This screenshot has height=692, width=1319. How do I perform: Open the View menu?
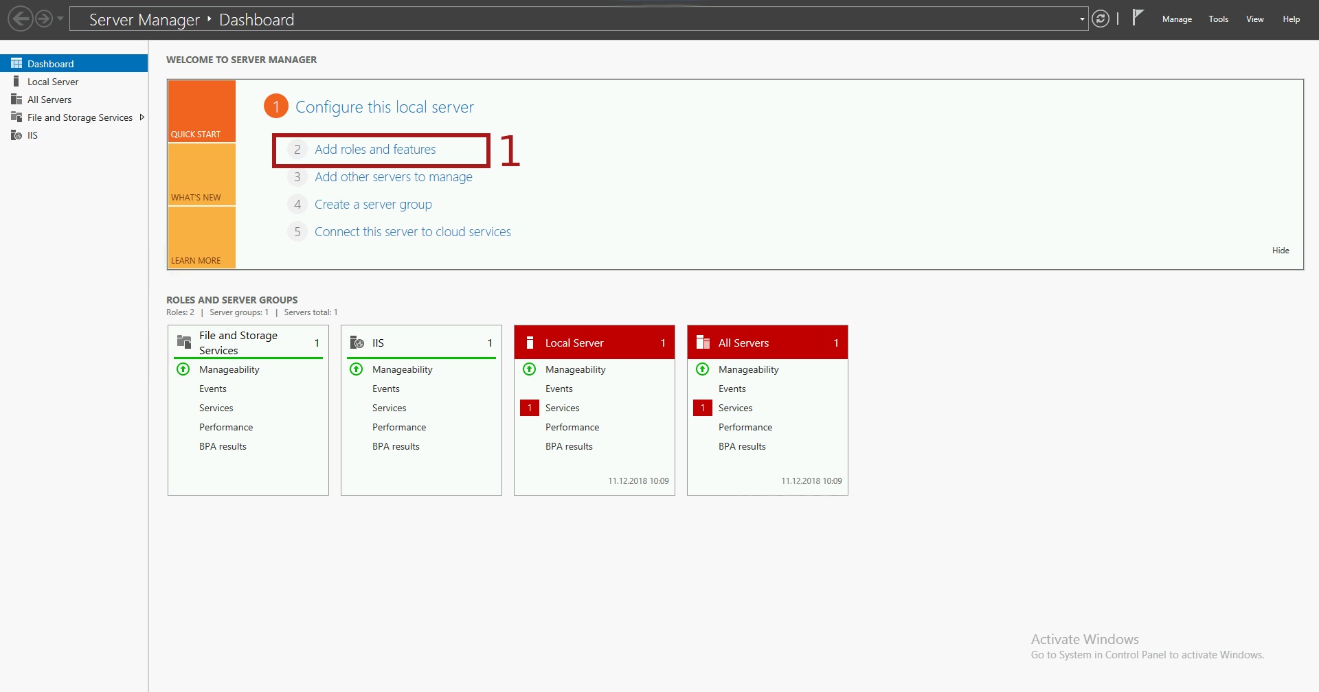tap(1255, 19)
